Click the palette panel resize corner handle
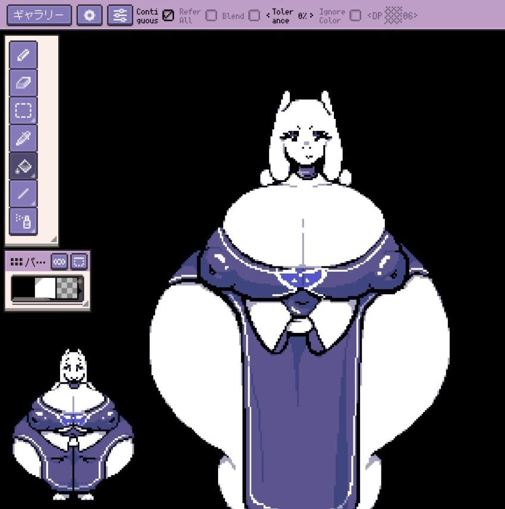 pos(86,304)
